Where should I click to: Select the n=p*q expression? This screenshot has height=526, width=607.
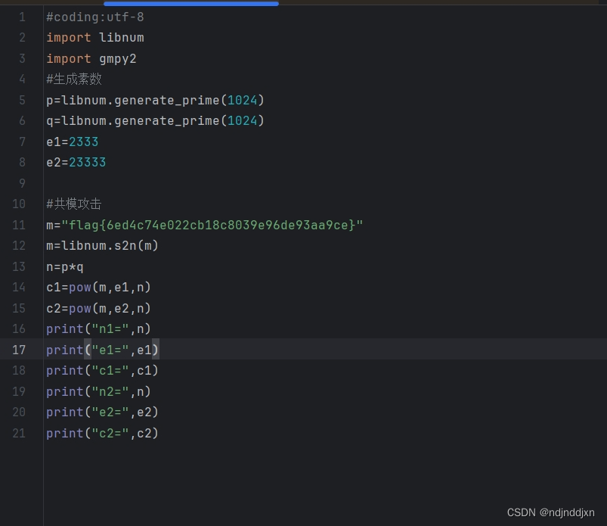click(x=64, y=266)
